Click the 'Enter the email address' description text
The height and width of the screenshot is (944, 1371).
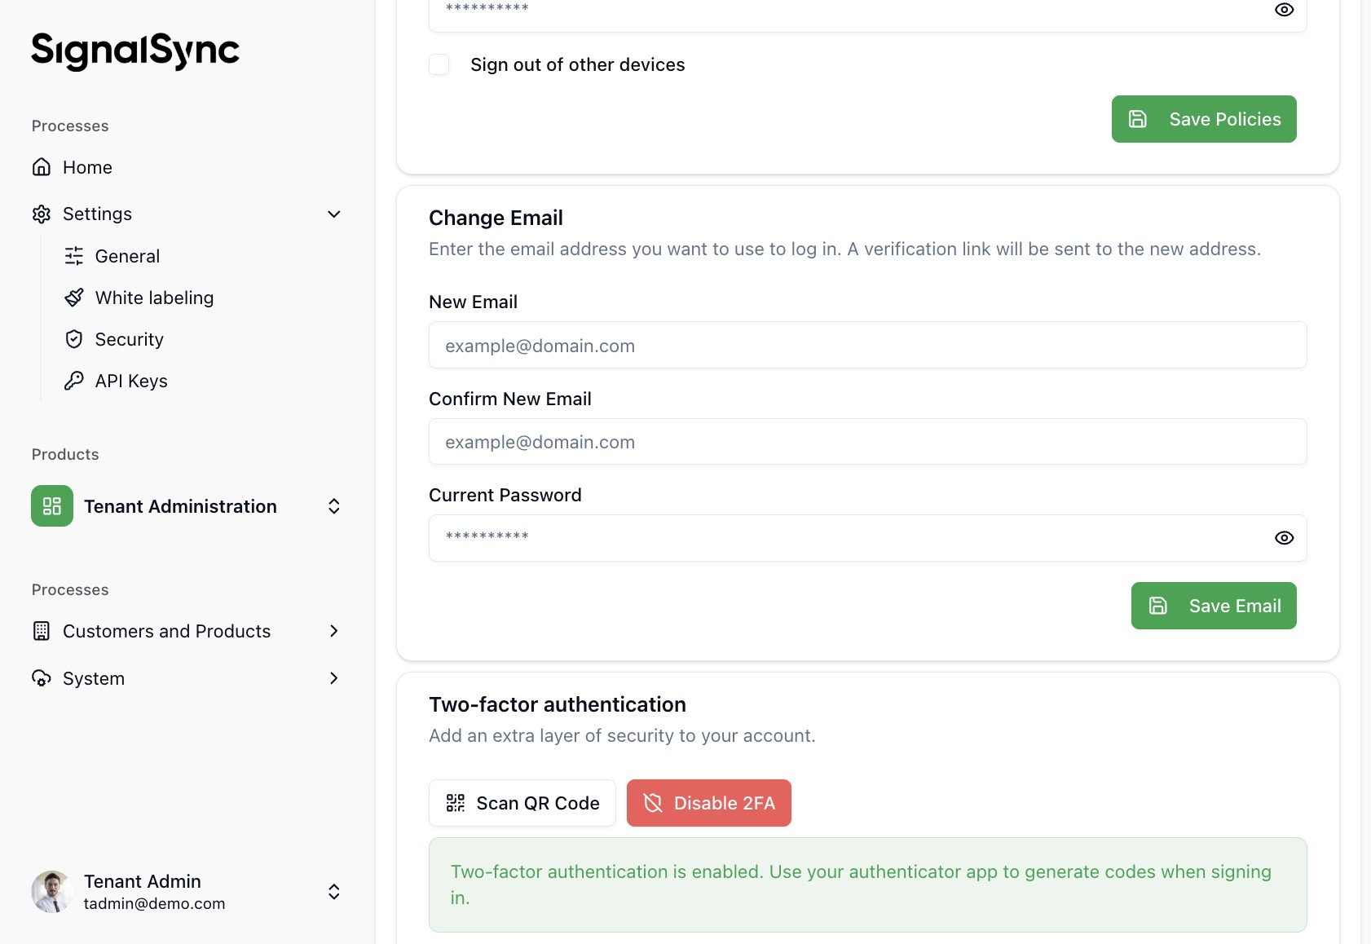tap(844, 249)
